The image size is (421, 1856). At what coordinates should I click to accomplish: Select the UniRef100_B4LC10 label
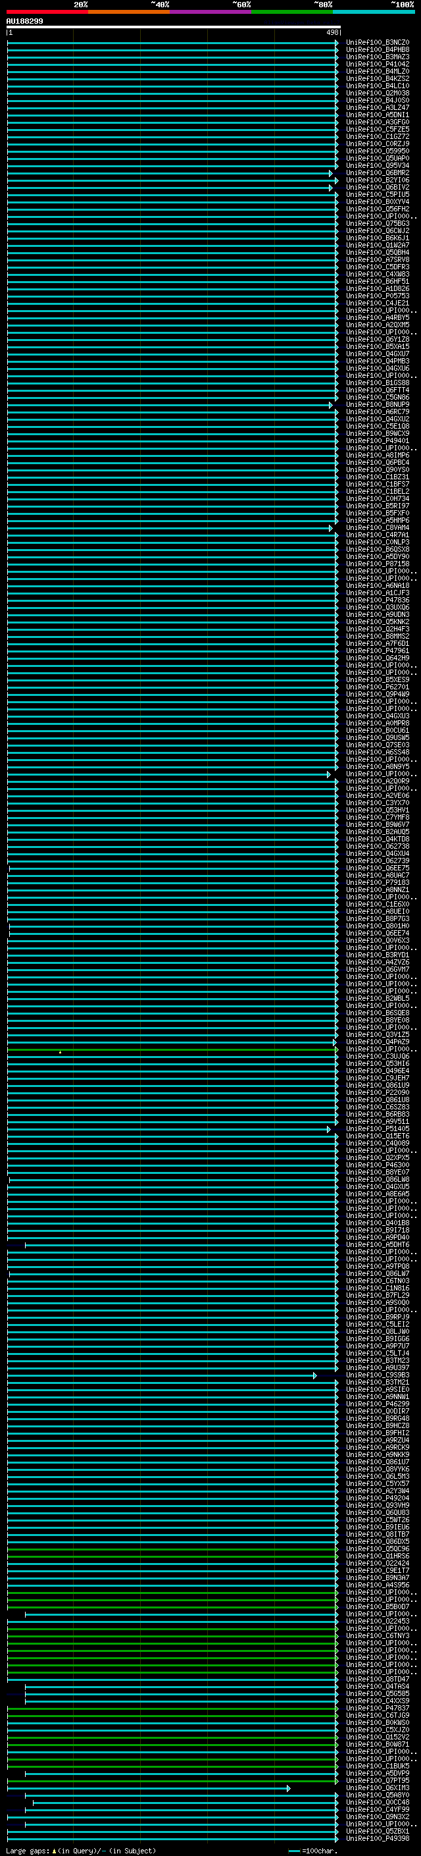tap(377, 86)
